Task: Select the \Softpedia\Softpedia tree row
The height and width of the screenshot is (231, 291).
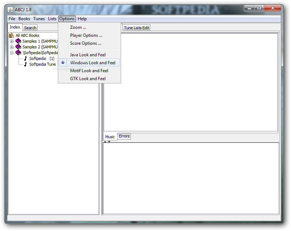Action: click(x=40, y=53)
